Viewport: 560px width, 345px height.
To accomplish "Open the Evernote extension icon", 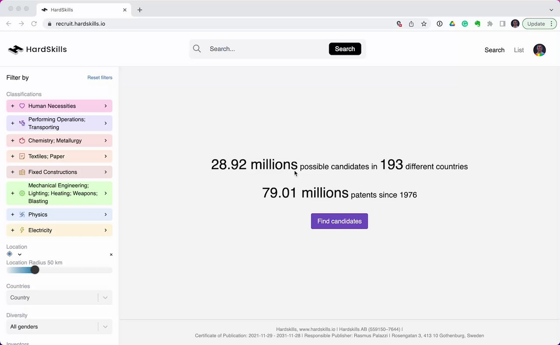I will 477,24.
